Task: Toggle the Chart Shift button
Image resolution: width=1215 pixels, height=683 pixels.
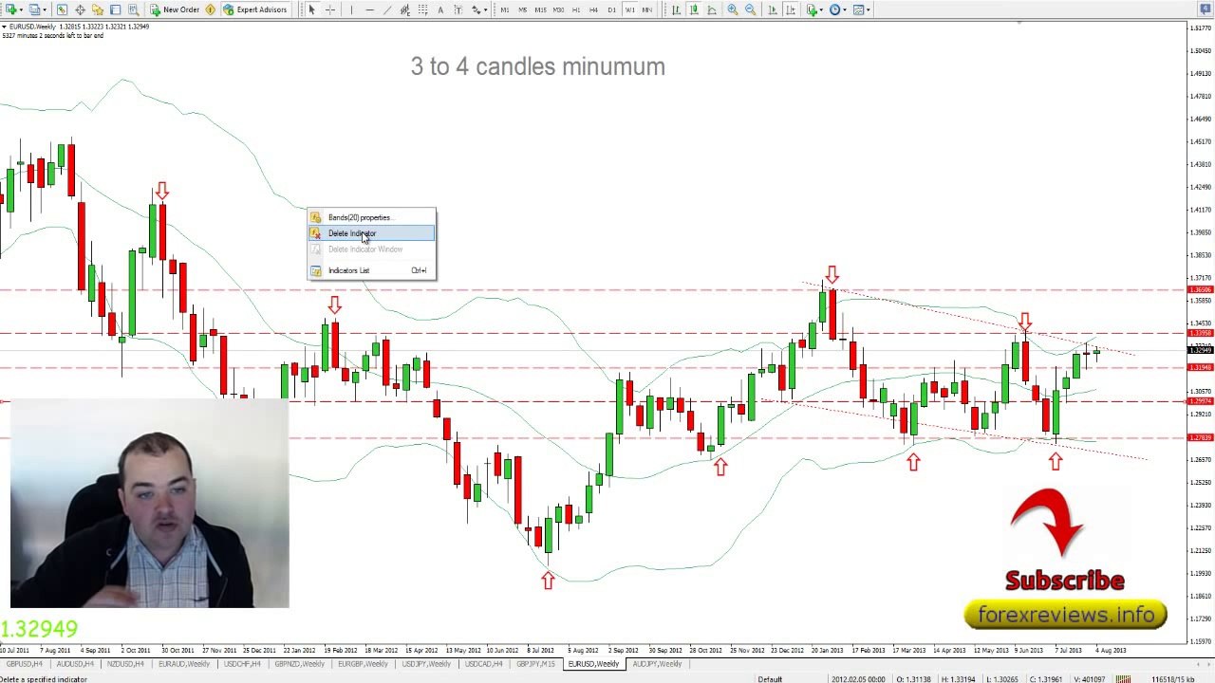Action: (x=790, y=9)
